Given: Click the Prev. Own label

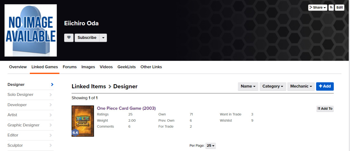Looking at the screenshot, I should (167, 121).
